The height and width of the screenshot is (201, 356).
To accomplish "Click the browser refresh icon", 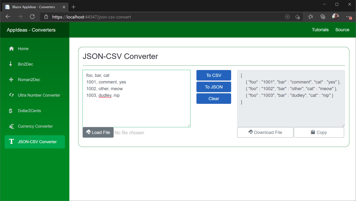I will [32, 17].
